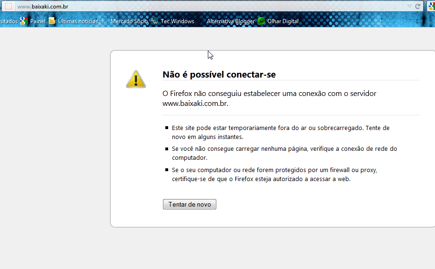Click the 'O Firefox não conseguiu estabelecer' sentence
This screenshot has height=269, width=435.
[269, 94]
